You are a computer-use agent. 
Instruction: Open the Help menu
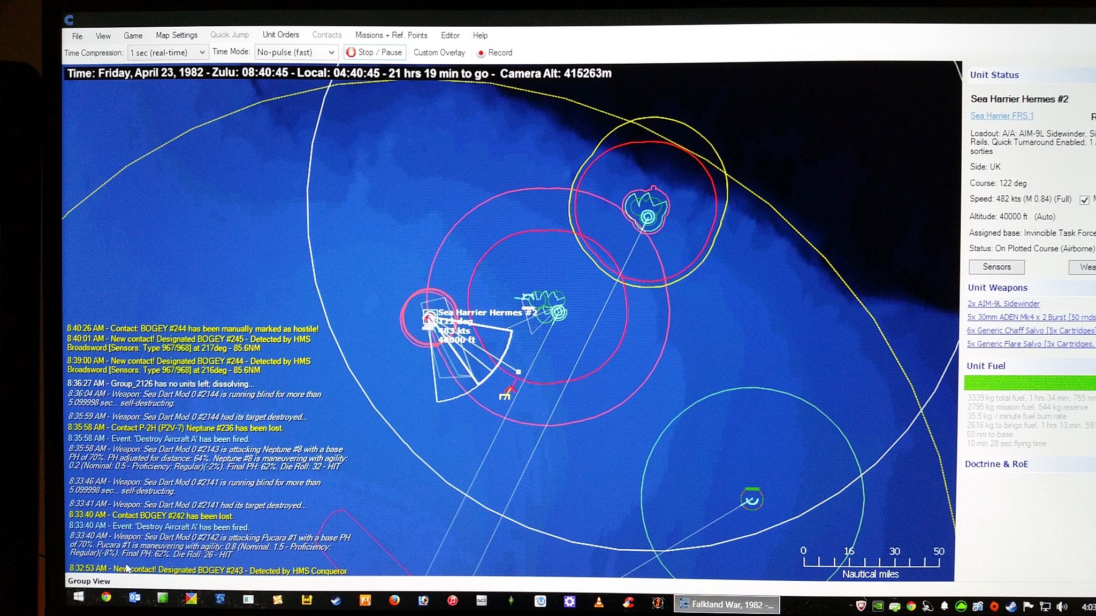coord(480,35)
